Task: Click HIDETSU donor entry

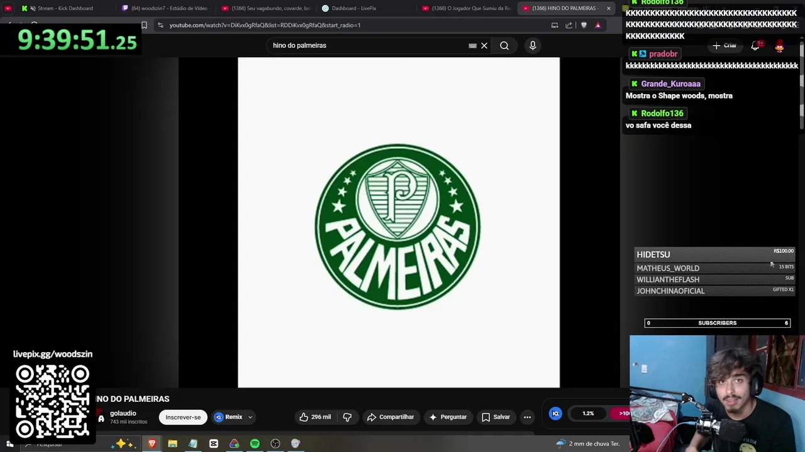Action: (715, 254)
